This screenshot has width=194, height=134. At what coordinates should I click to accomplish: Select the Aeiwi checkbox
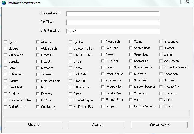click(x=5, y=68)
